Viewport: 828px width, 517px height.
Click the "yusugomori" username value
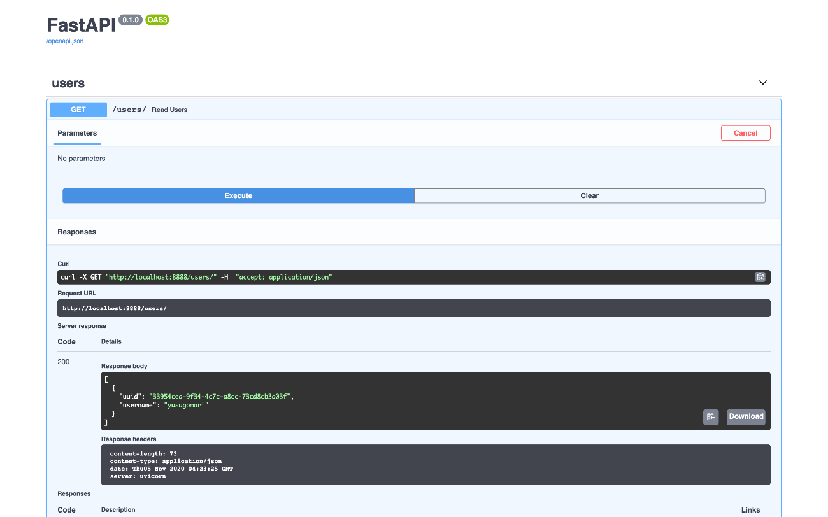coord(187,405)
